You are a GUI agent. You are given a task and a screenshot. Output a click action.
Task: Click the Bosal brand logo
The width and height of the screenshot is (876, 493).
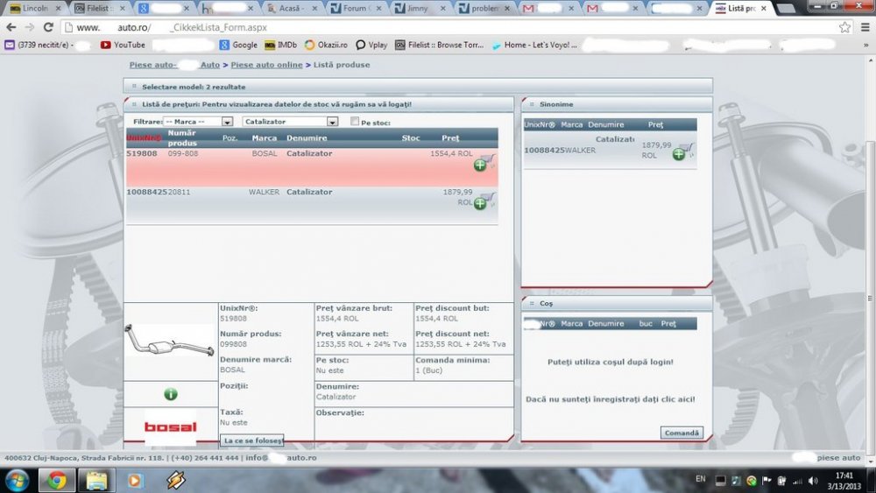tap(171, 427)
